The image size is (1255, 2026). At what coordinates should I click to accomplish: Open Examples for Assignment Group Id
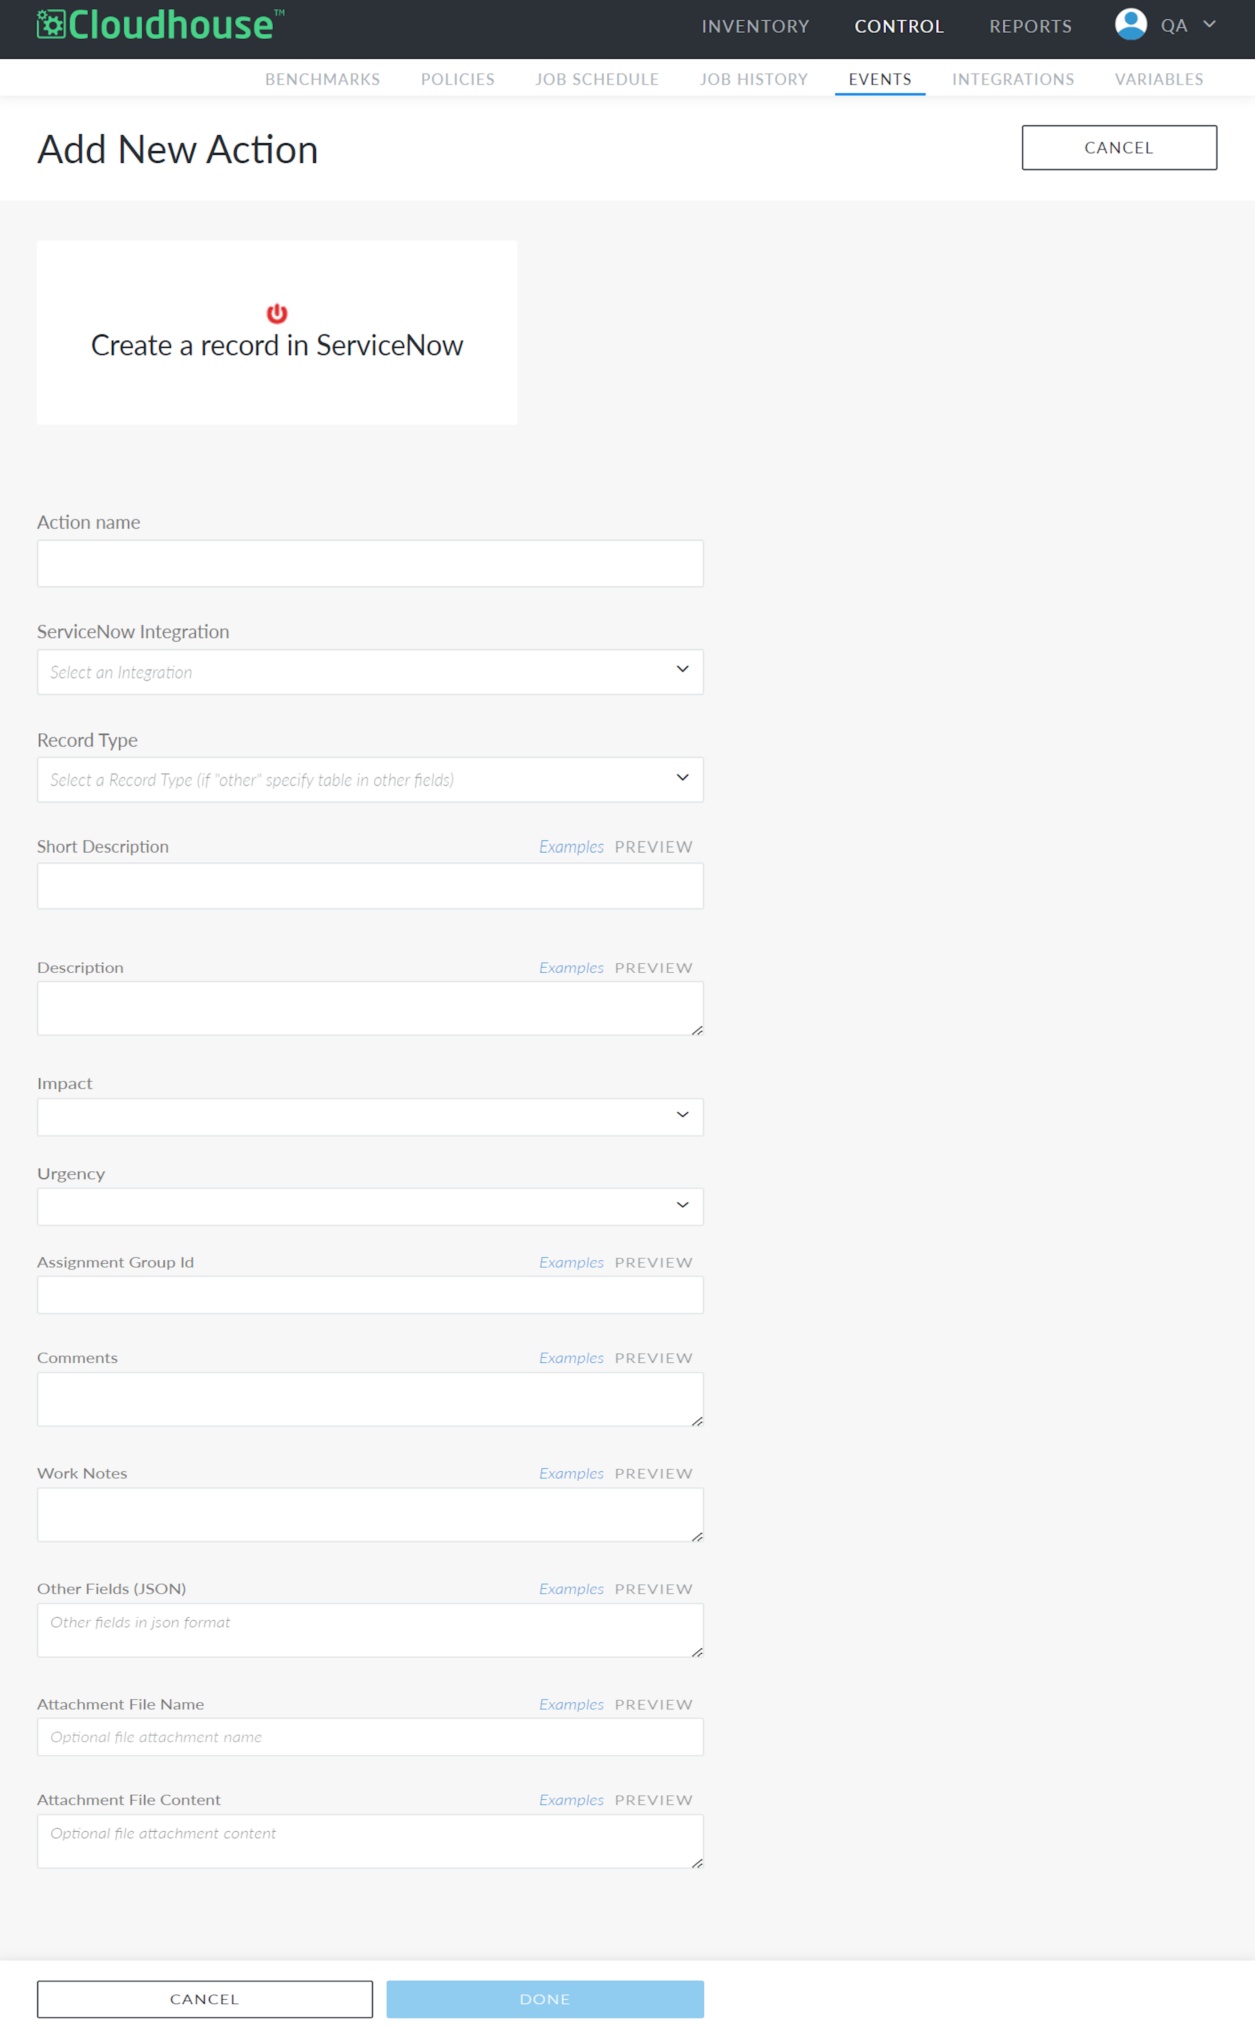pyautogui.click(x=571, y=1263)
